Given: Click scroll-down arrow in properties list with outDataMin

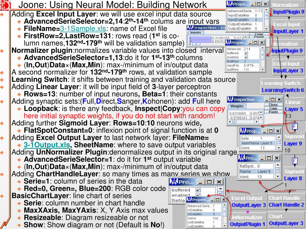Looking at the screenshot, I should 224,226.
